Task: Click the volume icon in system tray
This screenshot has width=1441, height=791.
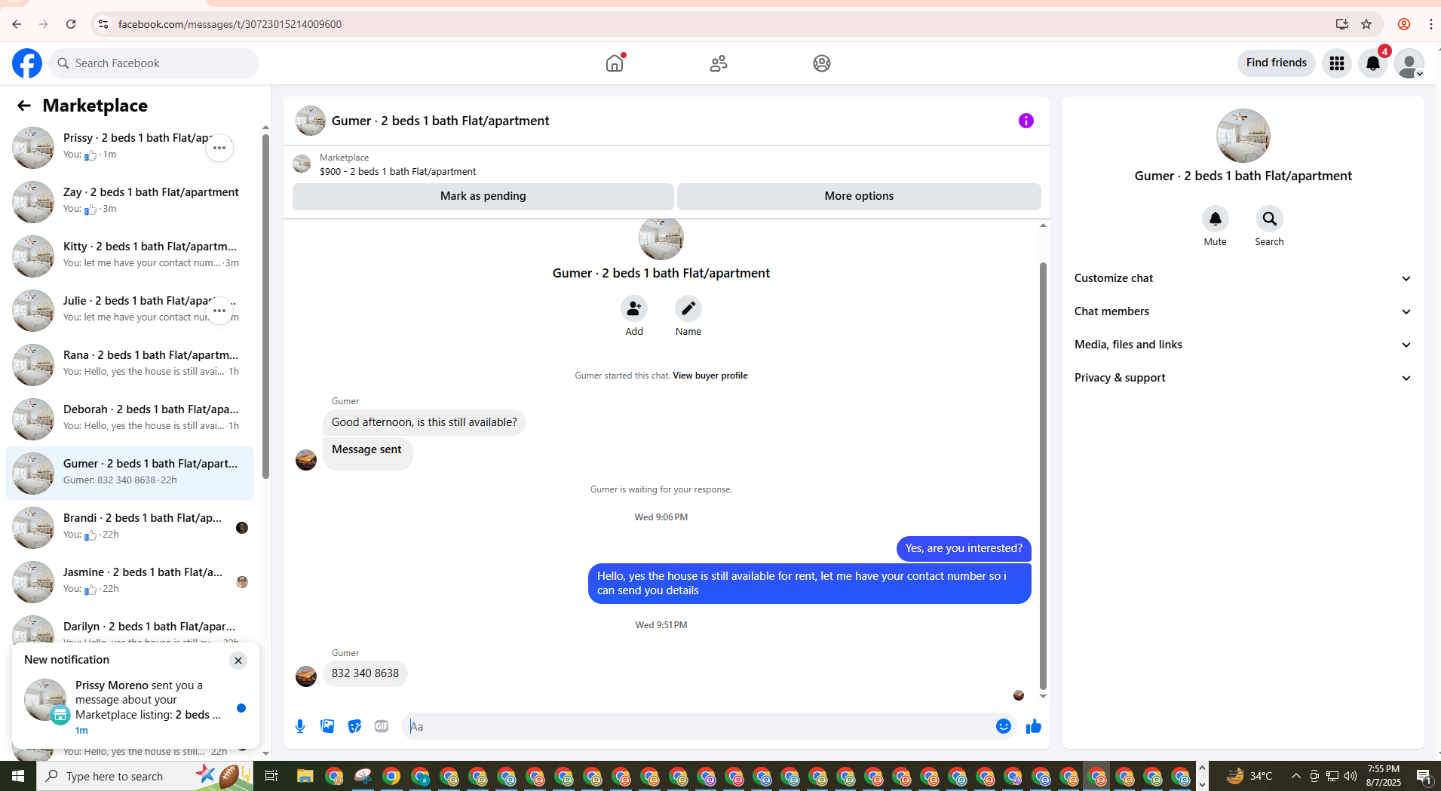Action: [1350, 776]
